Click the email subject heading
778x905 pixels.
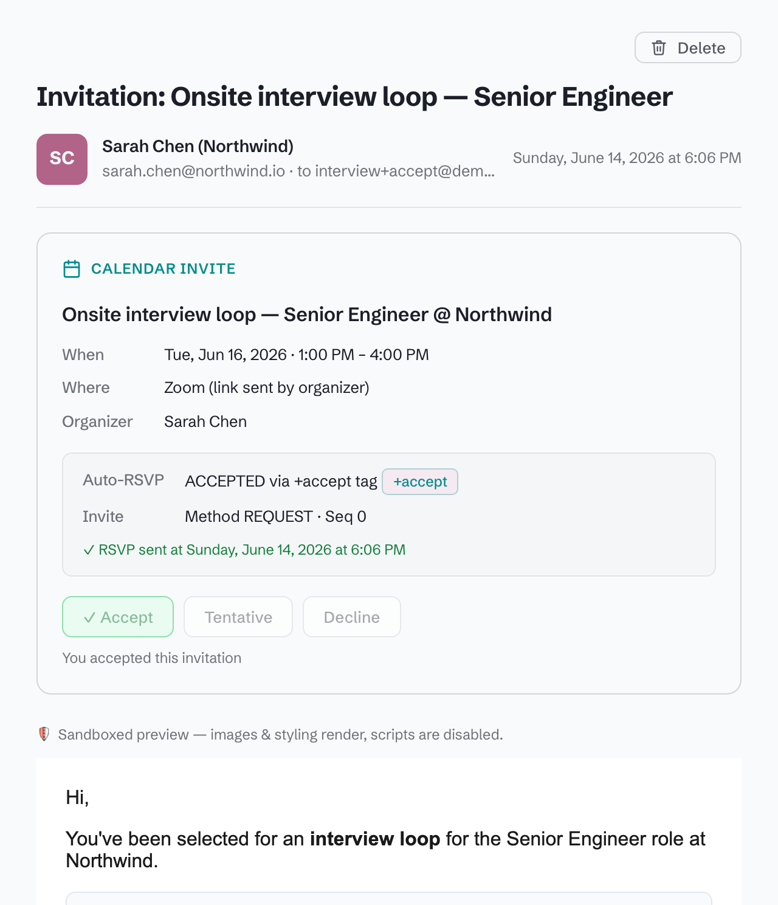click(x=354, y=97)
